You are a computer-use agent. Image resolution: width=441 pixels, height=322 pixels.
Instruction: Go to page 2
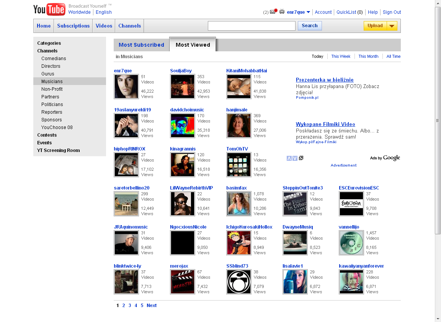[124, 306]
